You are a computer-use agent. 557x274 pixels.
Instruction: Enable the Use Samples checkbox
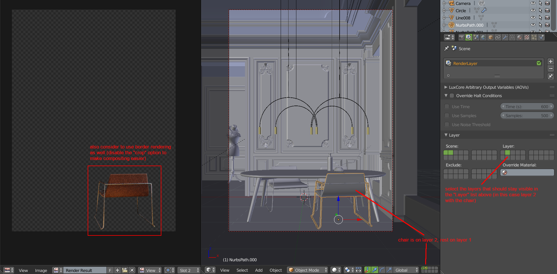447,115
